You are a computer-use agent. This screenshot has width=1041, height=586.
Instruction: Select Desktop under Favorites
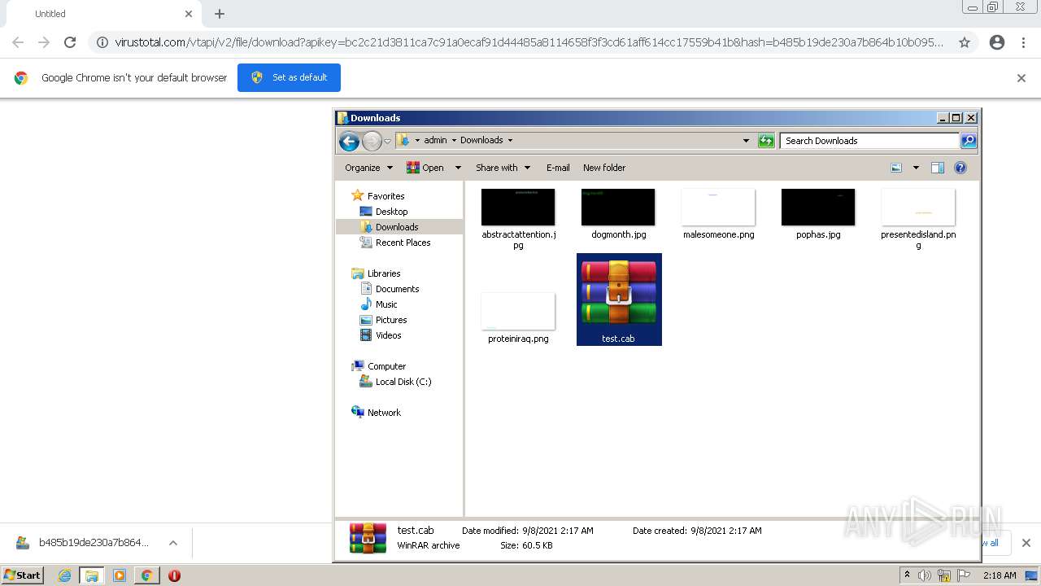pyautogui.click(x=391, y=212)
